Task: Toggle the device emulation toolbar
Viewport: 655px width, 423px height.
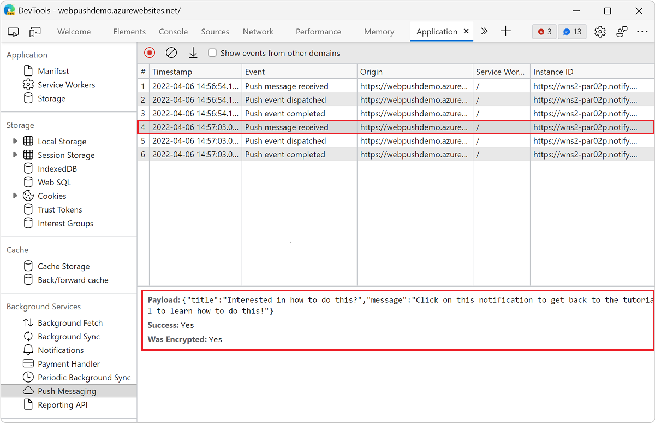Action: [35, 32]
